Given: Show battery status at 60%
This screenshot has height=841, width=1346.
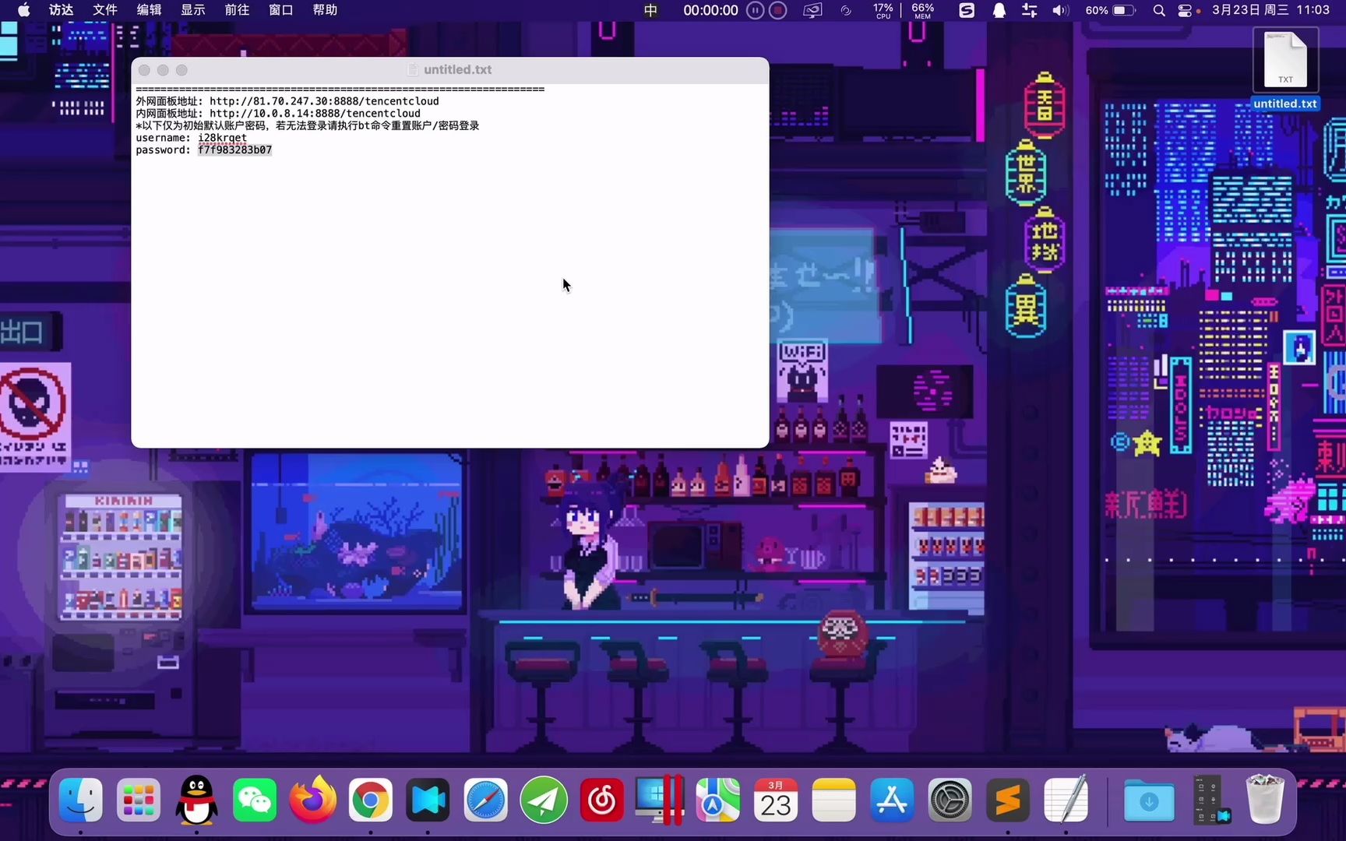Looking at the screenshot, I should tap(1110, 10).
